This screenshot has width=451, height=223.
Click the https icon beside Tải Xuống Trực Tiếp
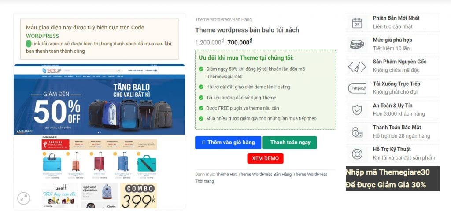click(x=357, y=88)
